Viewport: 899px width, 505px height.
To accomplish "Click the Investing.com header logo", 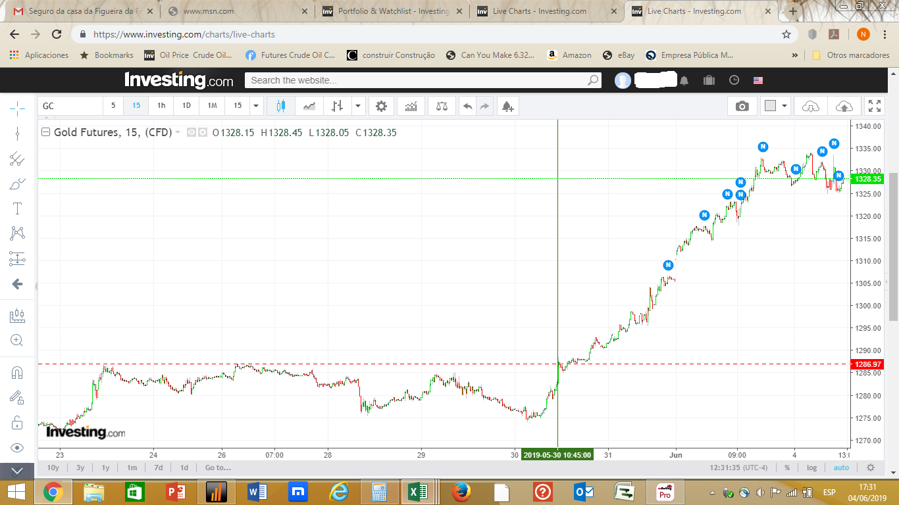I will point(178,80).
